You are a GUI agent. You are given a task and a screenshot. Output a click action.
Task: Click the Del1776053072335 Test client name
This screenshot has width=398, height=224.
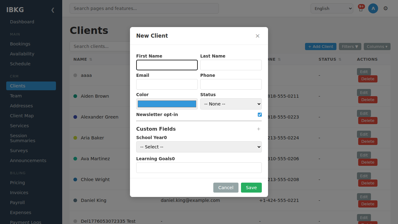pos(108,221)
